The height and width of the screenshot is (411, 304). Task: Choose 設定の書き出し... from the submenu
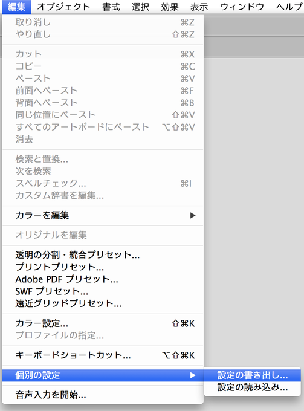(252, 375)
